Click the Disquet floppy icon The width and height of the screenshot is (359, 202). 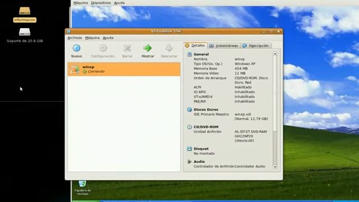[190, 149]
